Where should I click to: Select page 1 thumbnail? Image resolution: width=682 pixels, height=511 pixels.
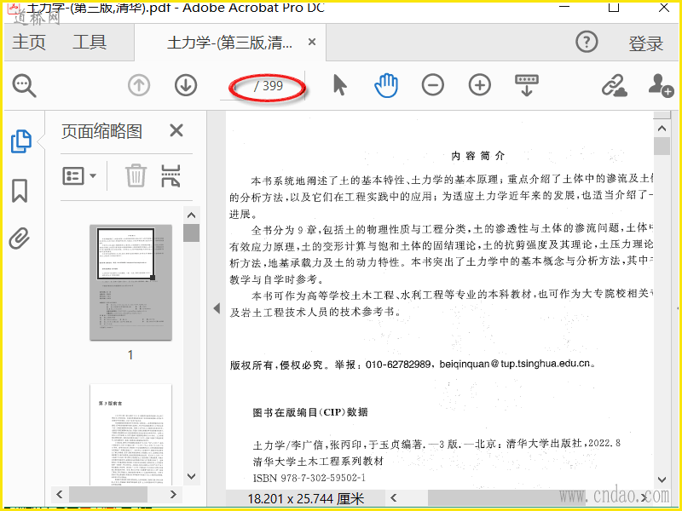[130, 283]
